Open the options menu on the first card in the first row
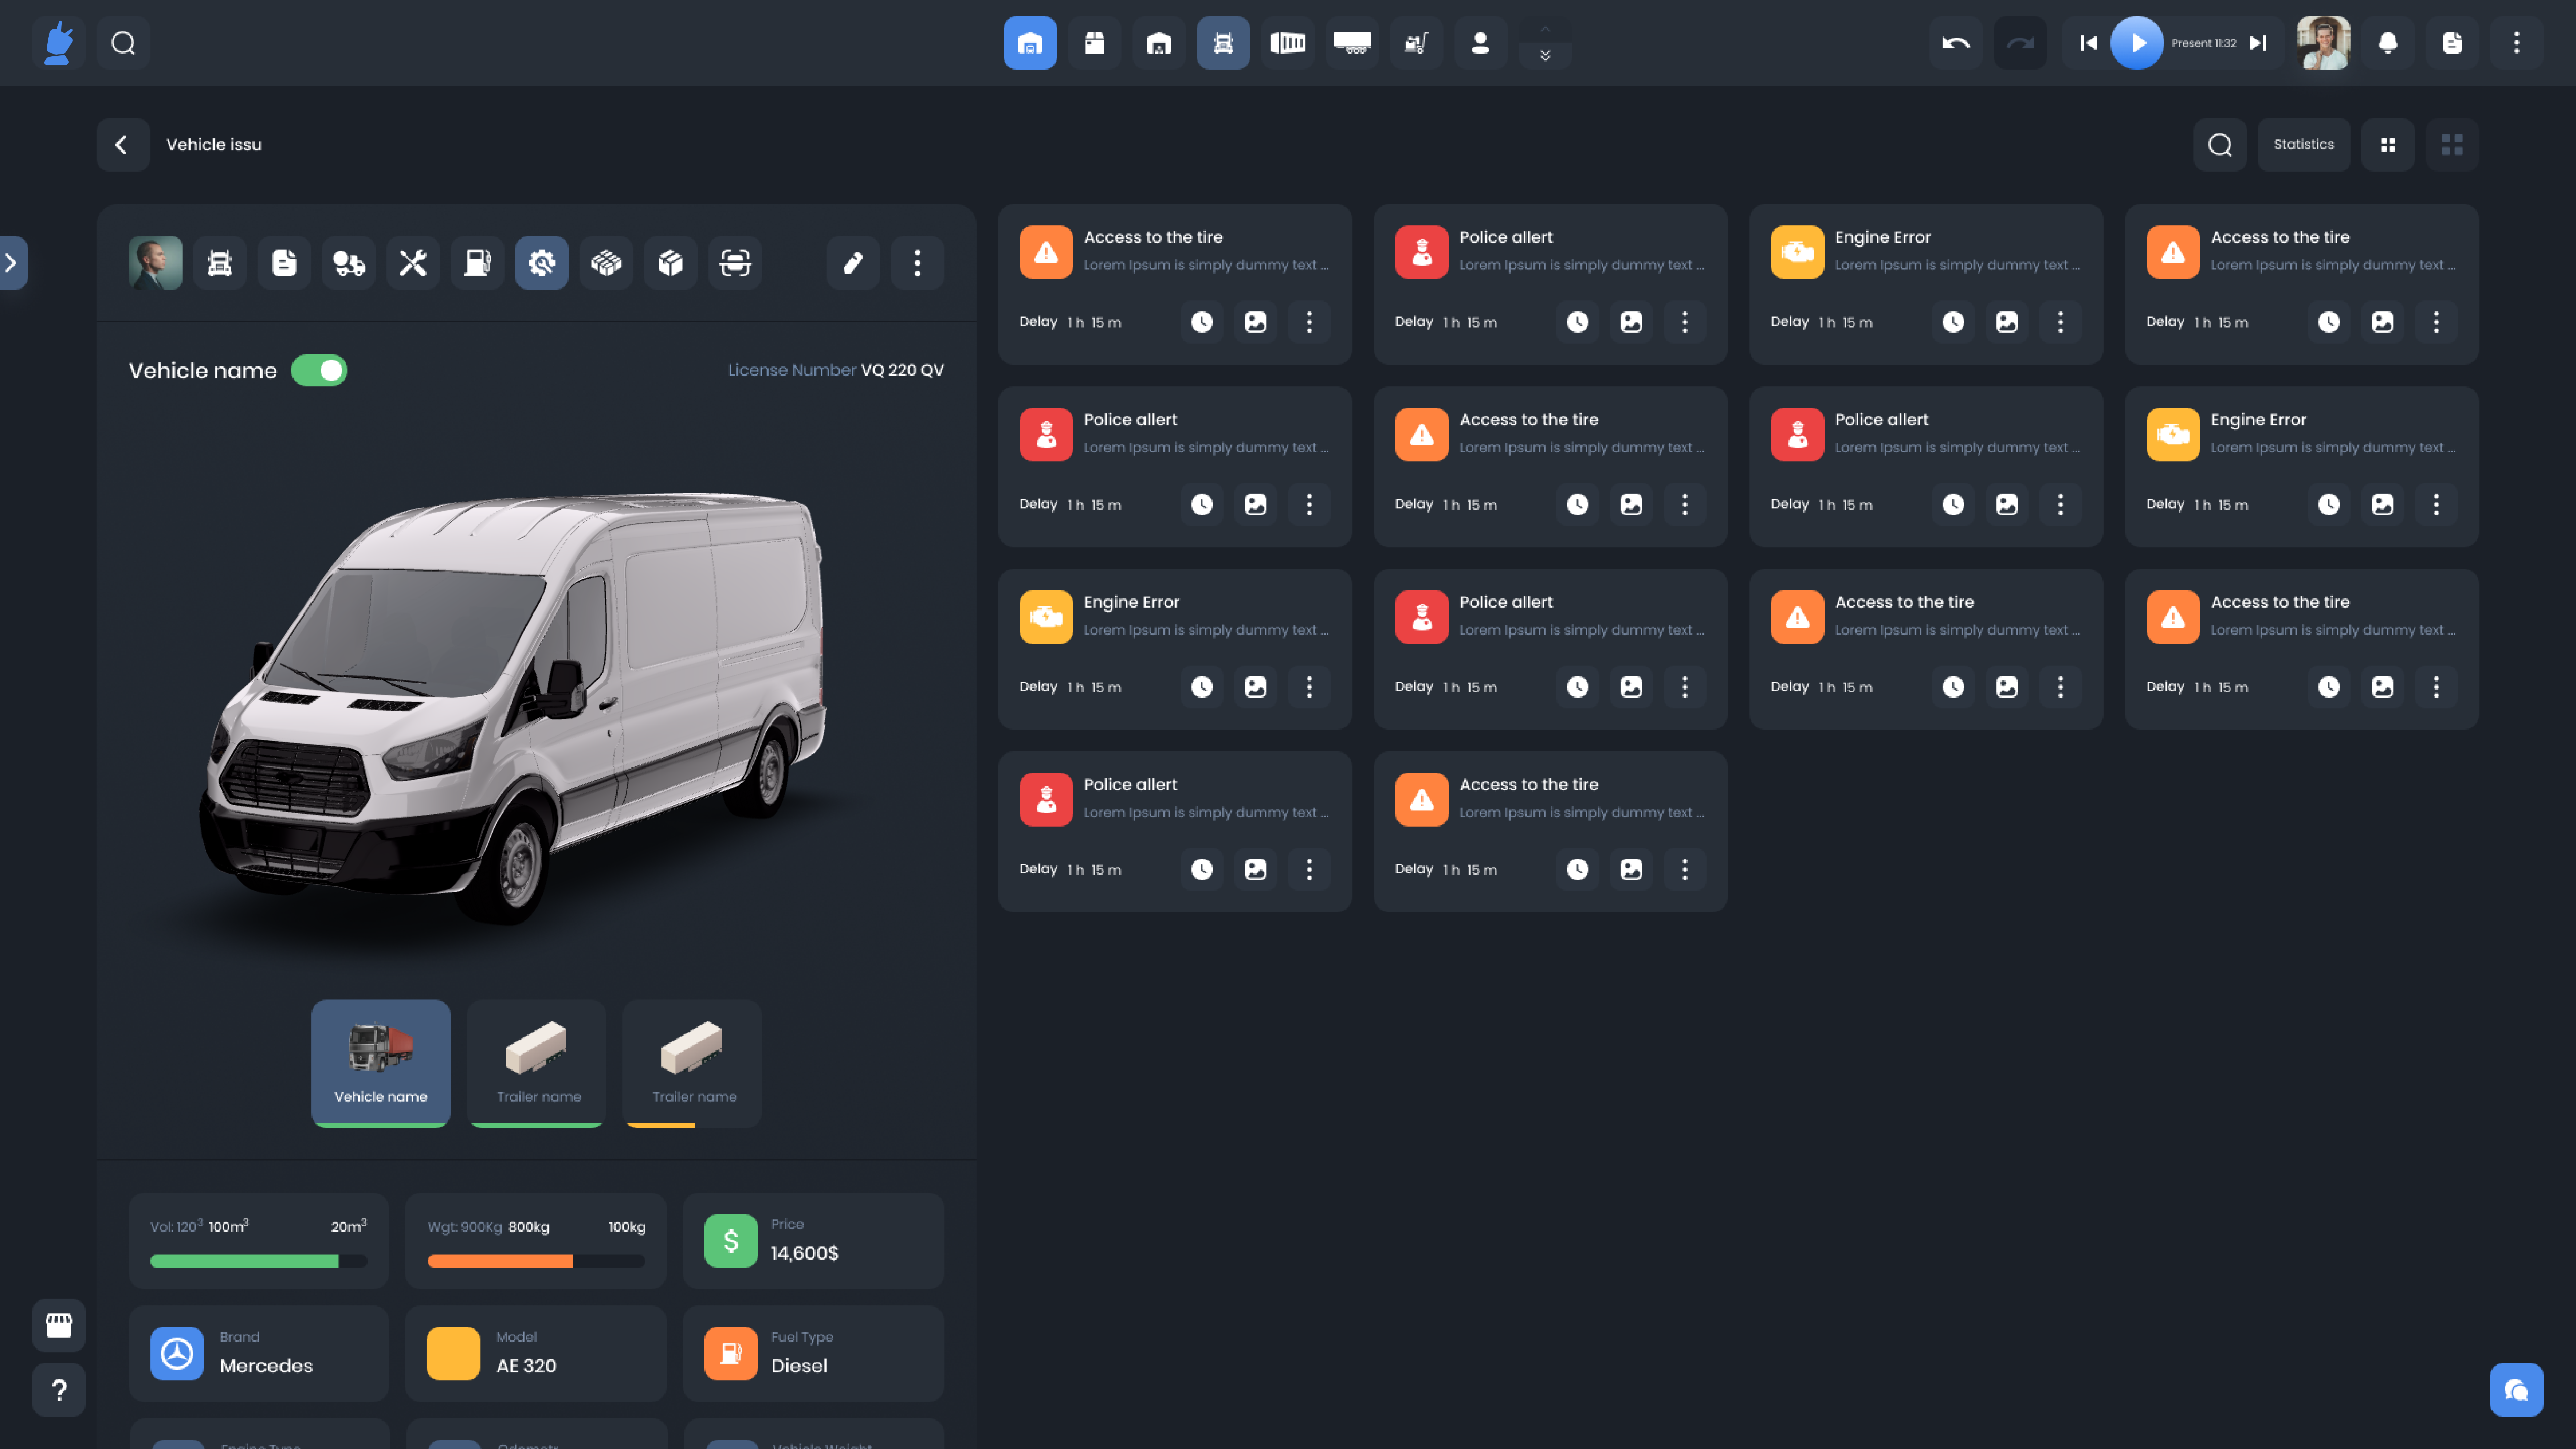2576x1449 pixels. tap(1309, 322)
